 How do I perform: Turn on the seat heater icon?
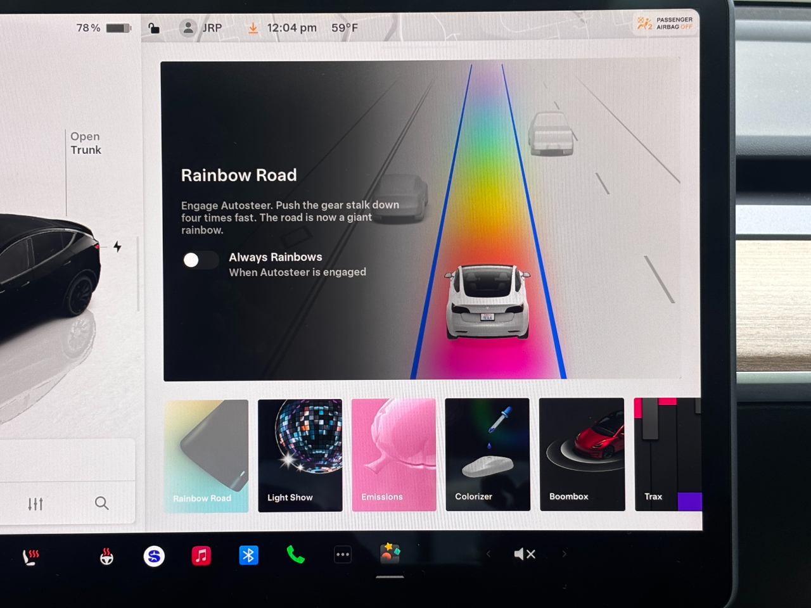(x=30, y=556)
